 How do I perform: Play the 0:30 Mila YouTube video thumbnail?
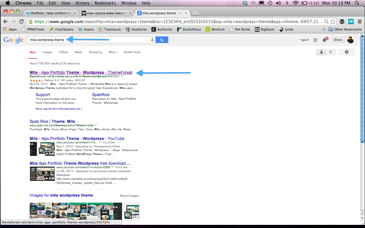[42, 149]
